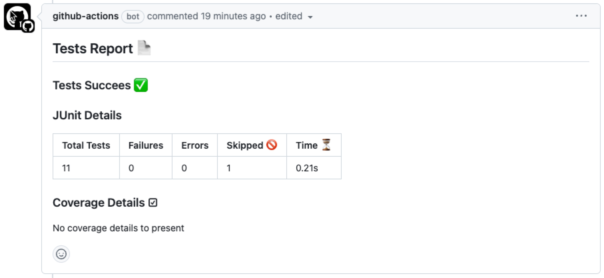604x278 pixels.
Task: Click the 0.21s time value cell
Action: pos(307,168)
